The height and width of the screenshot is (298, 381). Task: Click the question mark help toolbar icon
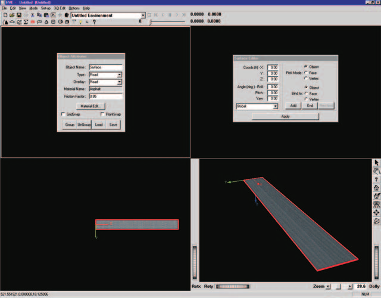point(94,22)
